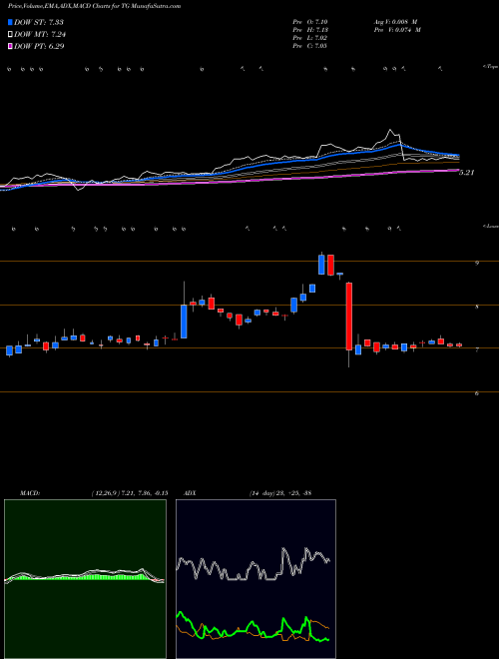The height and width of the screenshot is (659, 499).
Task: Select the 'DOW ST: 7.33' legend text
Action: pyautogui.click(x=39, y=22)
